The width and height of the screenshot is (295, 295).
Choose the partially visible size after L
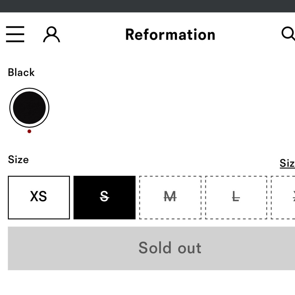coord(283,198)
